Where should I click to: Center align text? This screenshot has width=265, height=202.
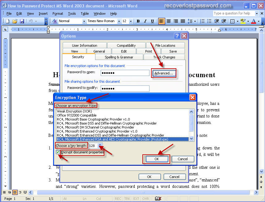(x=169, y=21)
